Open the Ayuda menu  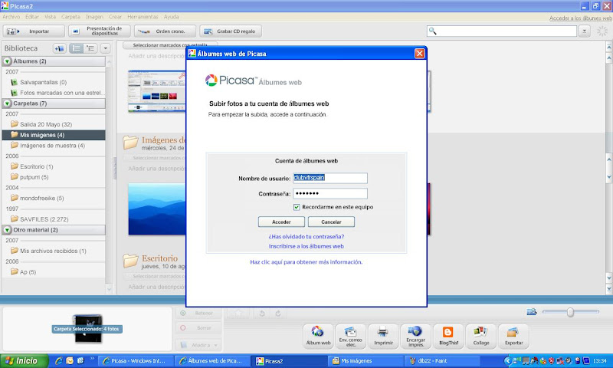pyautogui.click(x=171, y=17)
